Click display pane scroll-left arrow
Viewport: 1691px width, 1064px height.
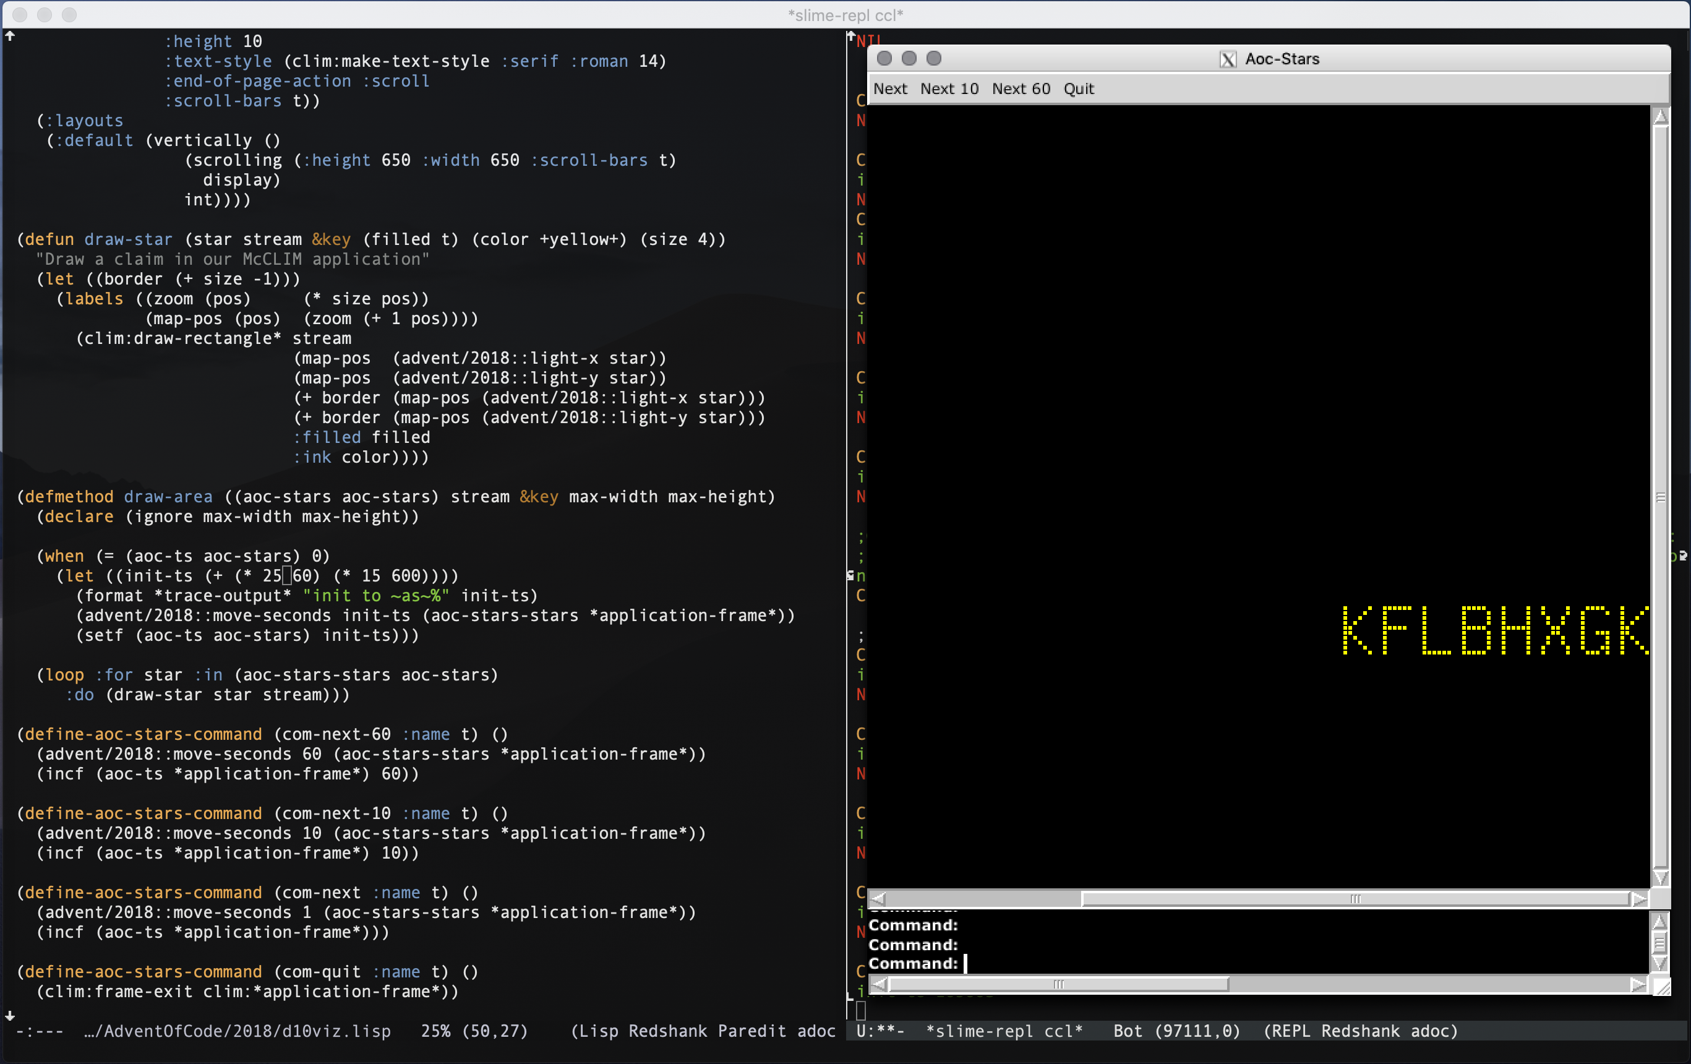coord(878,899)
